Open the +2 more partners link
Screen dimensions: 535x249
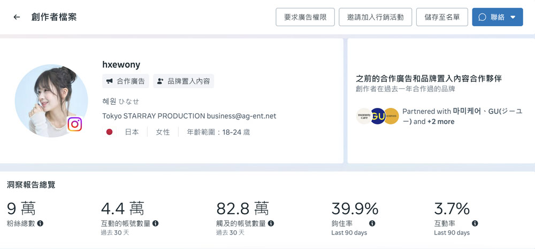tap(441, 121)
